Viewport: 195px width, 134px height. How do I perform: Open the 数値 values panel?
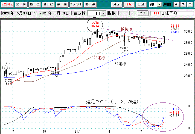(62, 5)
